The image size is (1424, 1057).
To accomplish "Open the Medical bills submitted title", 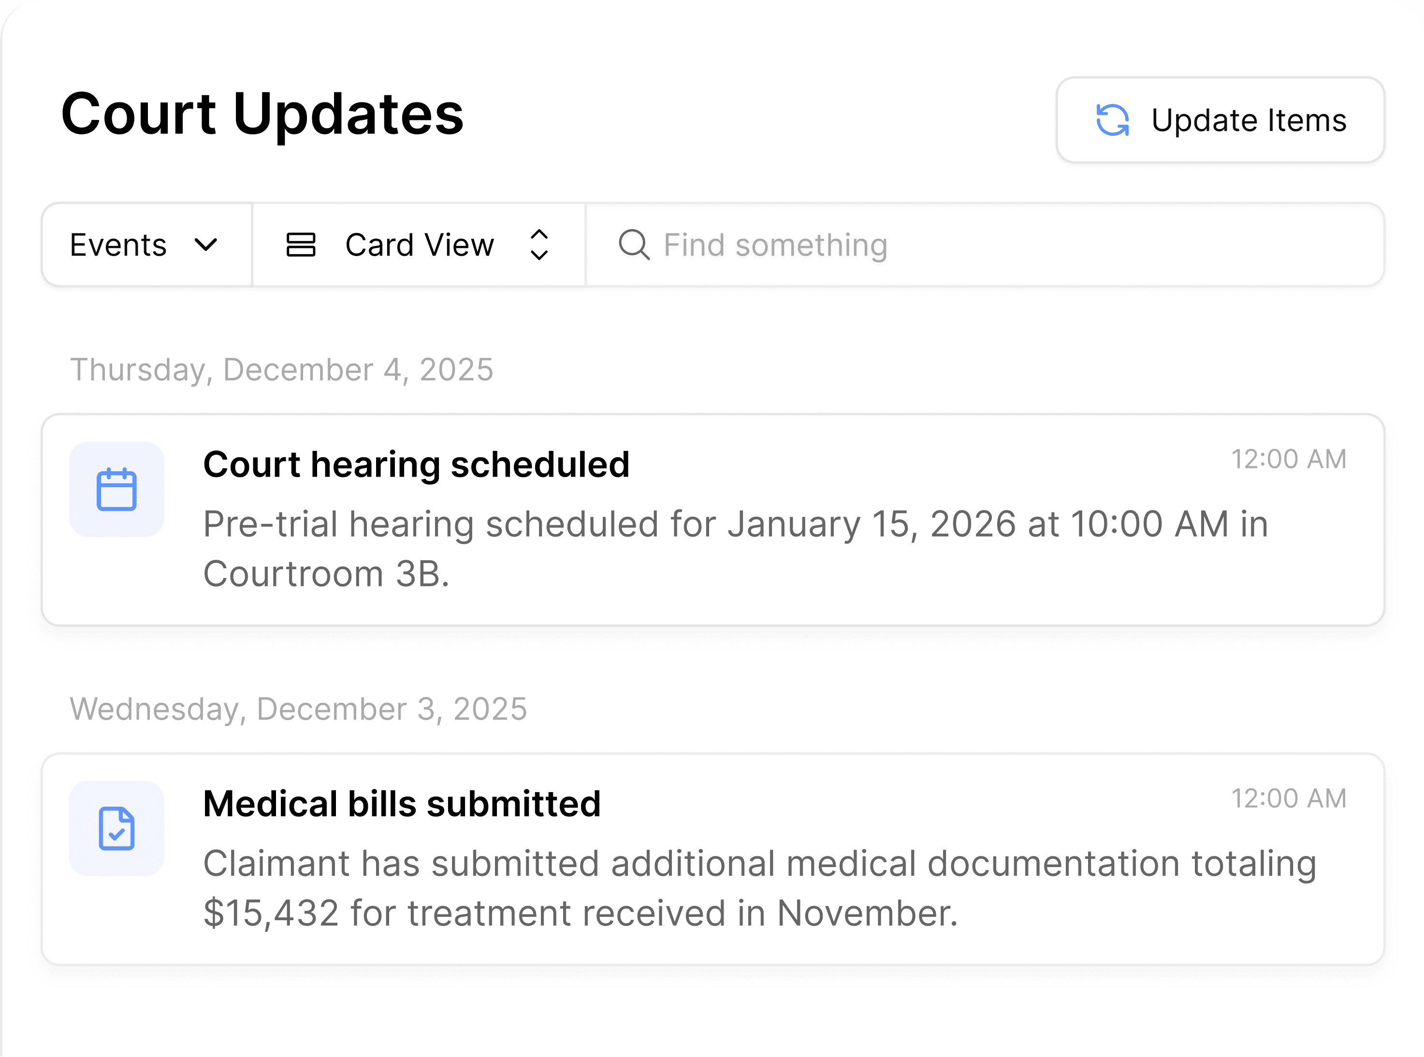I will click(402, 804).
